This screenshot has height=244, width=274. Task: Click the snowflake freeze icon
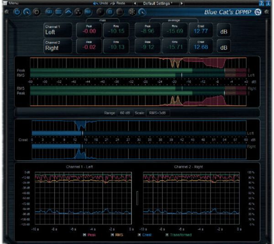132,12
